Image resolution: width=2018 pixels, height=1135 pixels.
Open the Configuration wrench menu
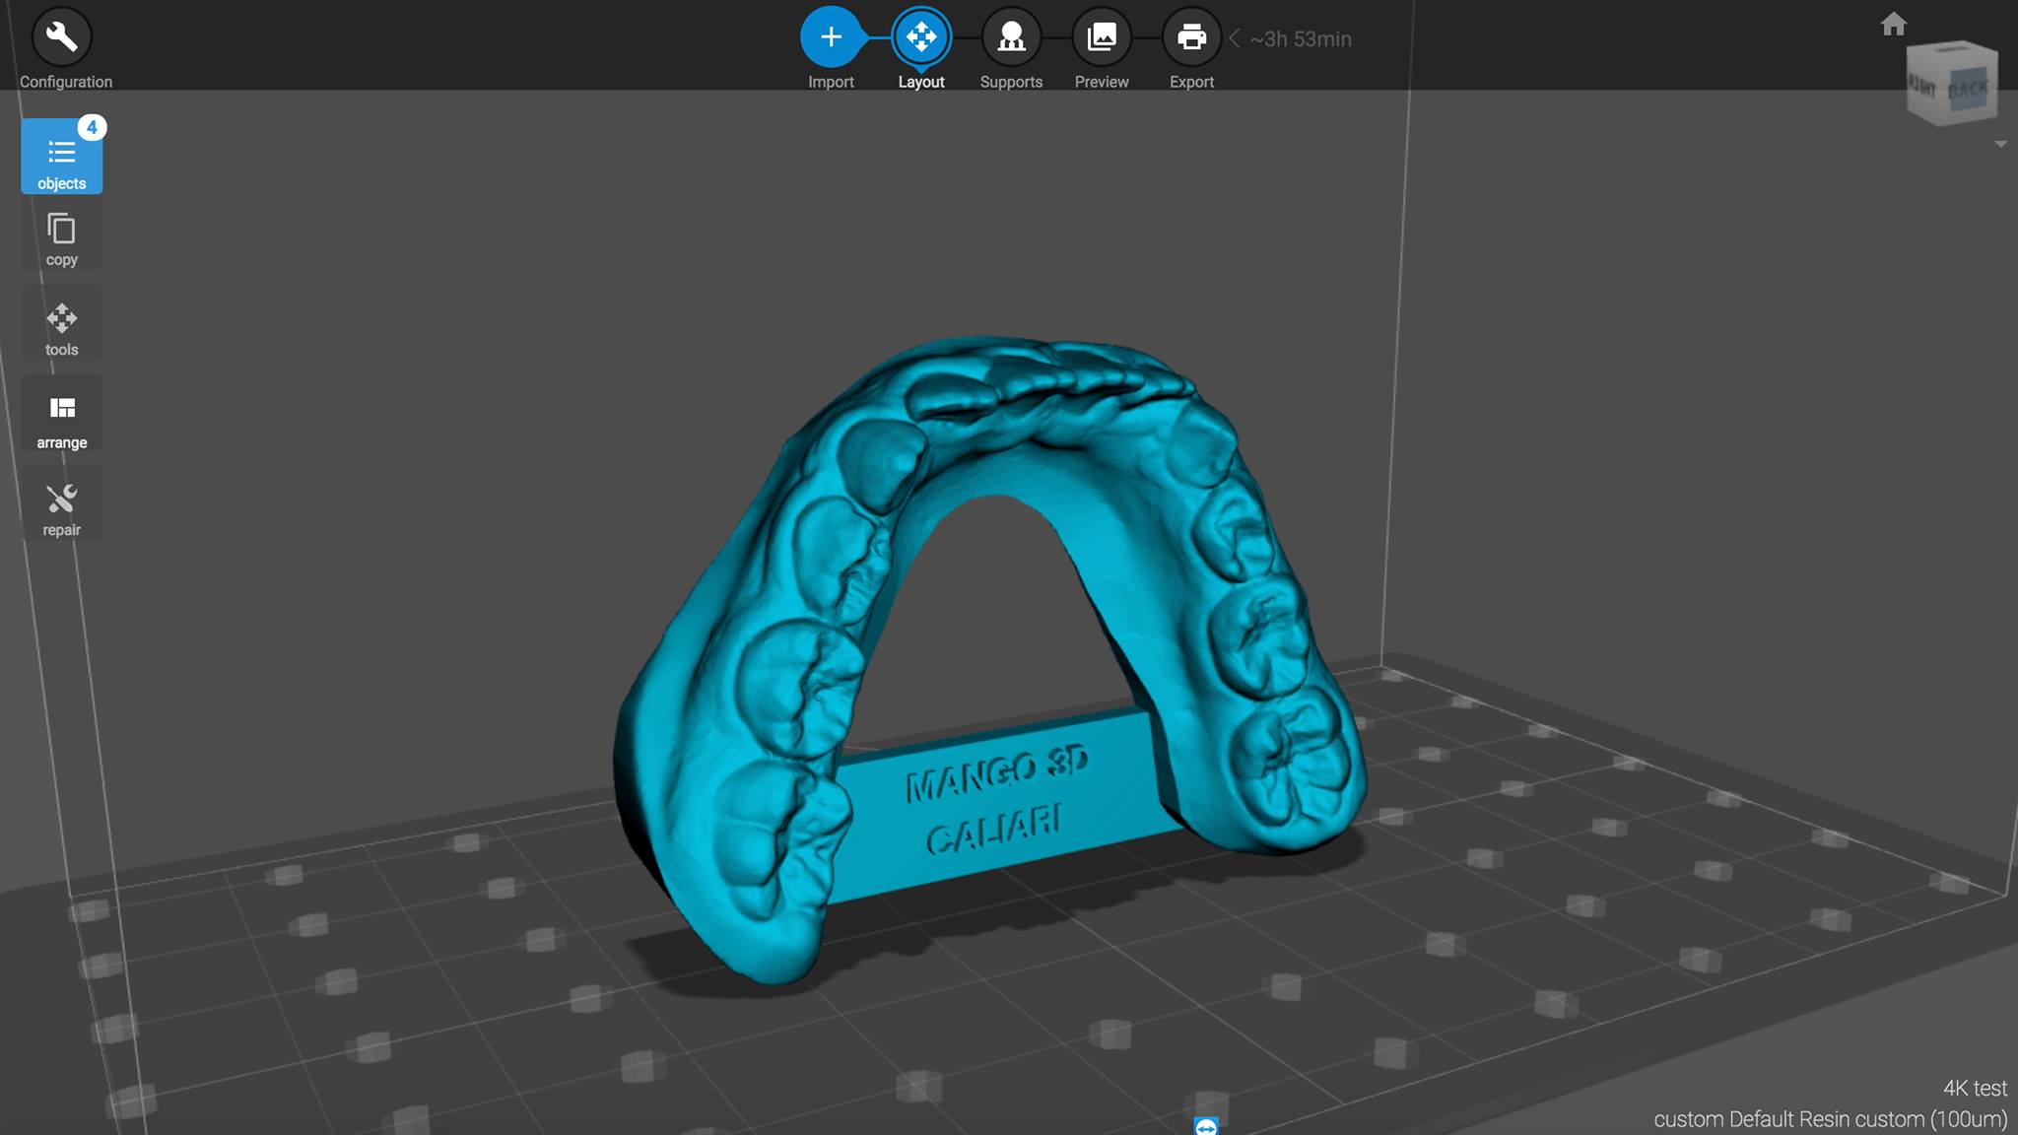pos(62,37)
